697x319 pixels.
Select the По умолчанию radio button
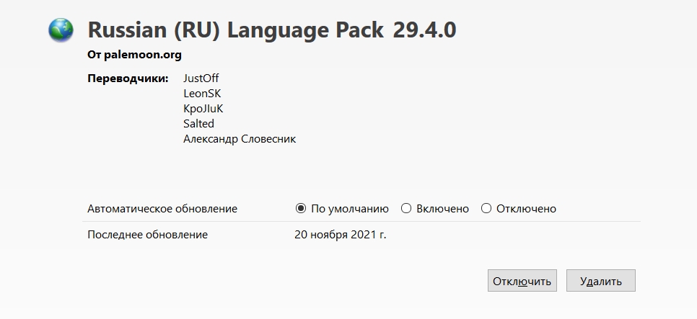[301, 209]
